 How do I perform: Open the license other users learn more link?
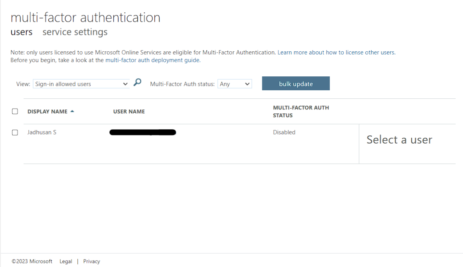pyautogui.click(x=336, y=53)
